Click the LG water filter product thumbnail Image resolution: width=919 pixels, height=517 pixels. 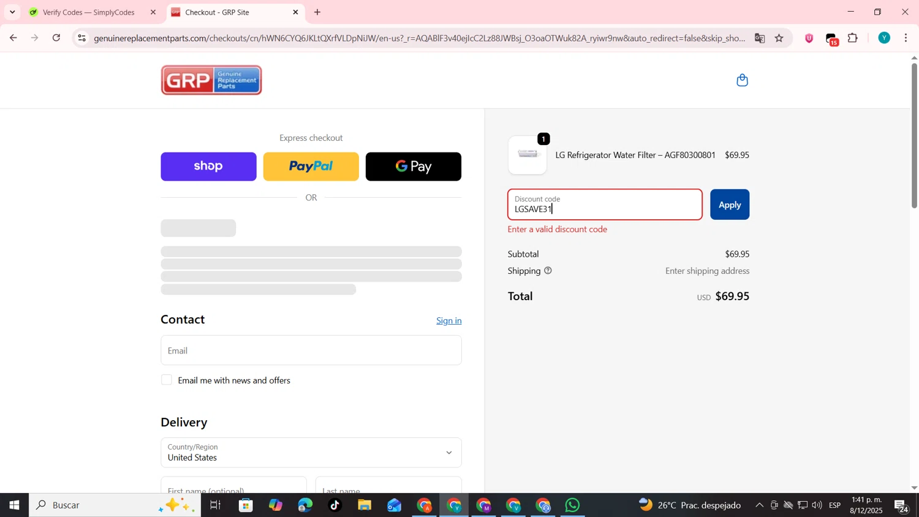528,155
